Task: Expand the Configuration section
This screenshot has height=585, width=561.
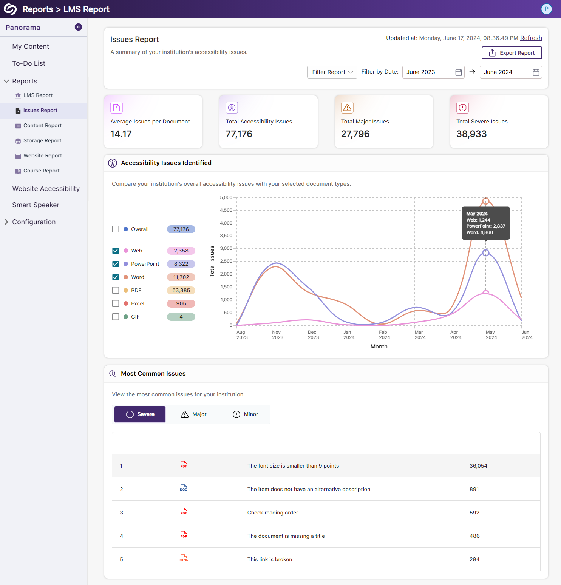Action: (x=6, y=222)
